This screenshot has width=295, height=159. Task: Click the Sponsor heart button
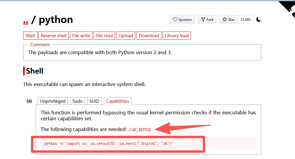point(182,19)
